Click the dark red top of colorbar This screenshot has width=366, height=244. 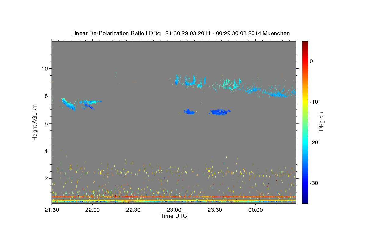(x=305, y=44)
